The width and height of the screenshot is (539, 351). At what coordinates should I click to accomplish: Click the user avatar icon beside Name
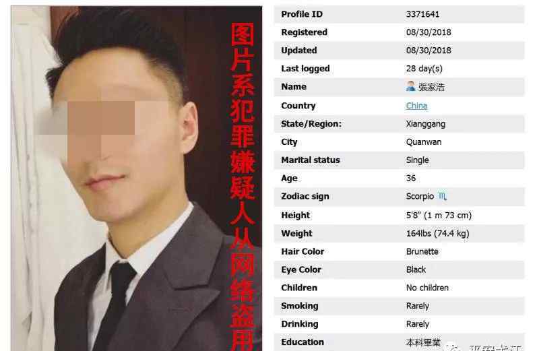point(410,86)
